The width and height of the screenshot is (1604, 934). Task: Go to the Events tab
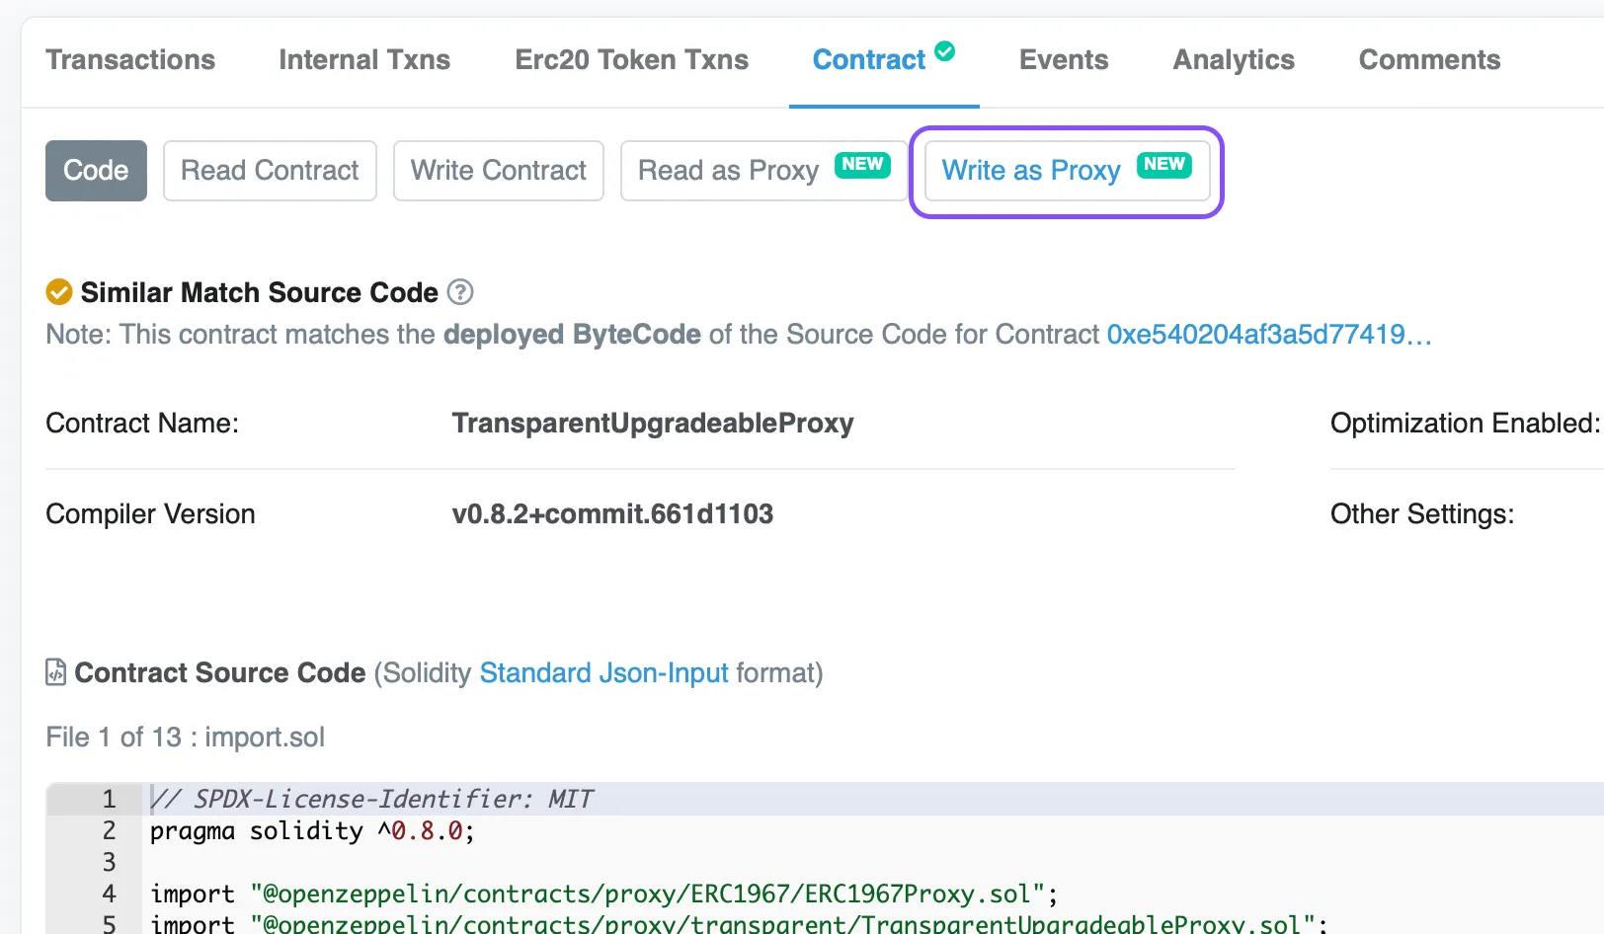tap(1063, 60)
